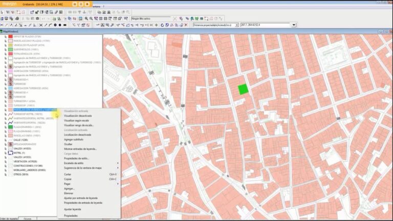393x221 pixels.
Task: Click the red X delete icon
Action: point(186,25)
